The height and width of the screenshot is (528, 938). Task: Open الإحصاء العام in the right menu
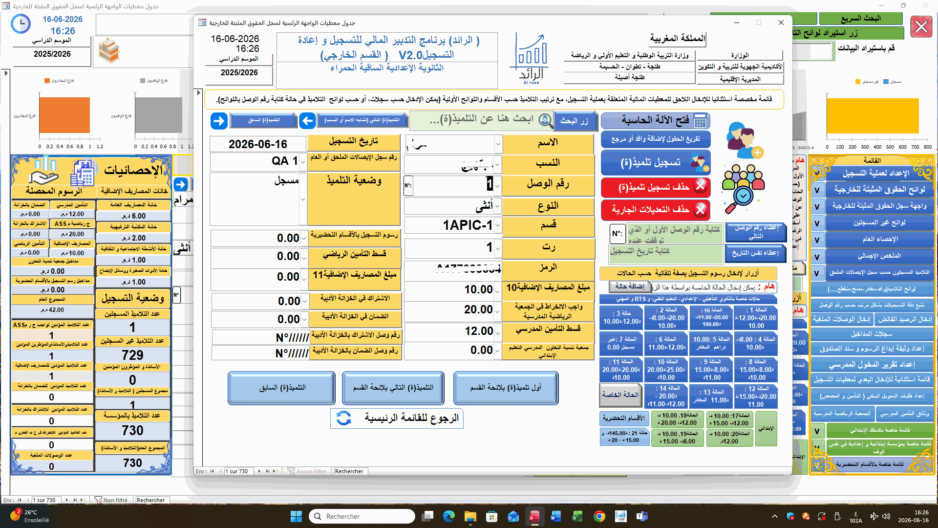tap(879, 240)
